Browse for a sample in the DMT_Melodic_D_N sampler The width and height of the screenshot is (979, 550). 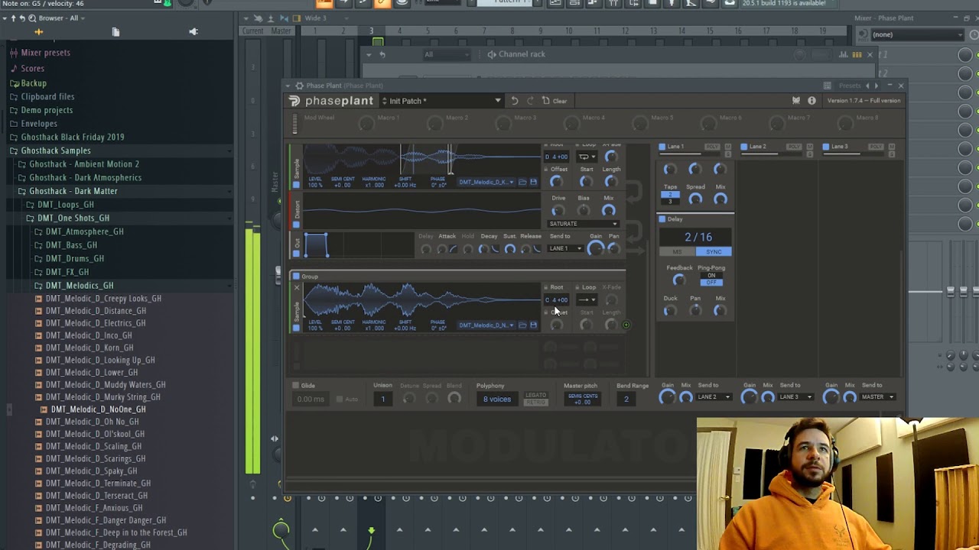(x=522, y=325)
